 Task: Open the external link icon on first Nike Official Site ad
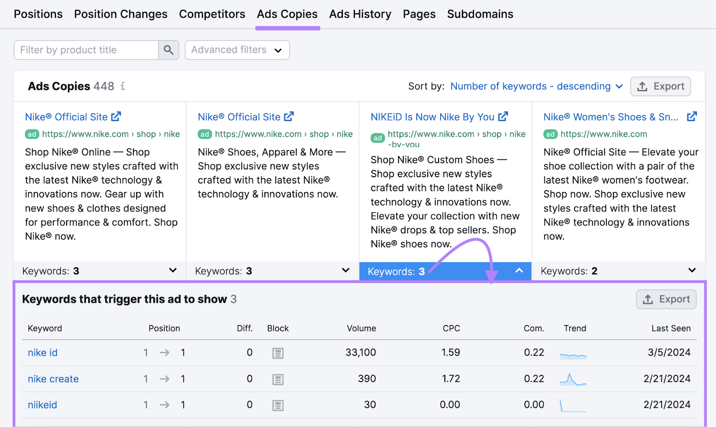pos(115,116)
